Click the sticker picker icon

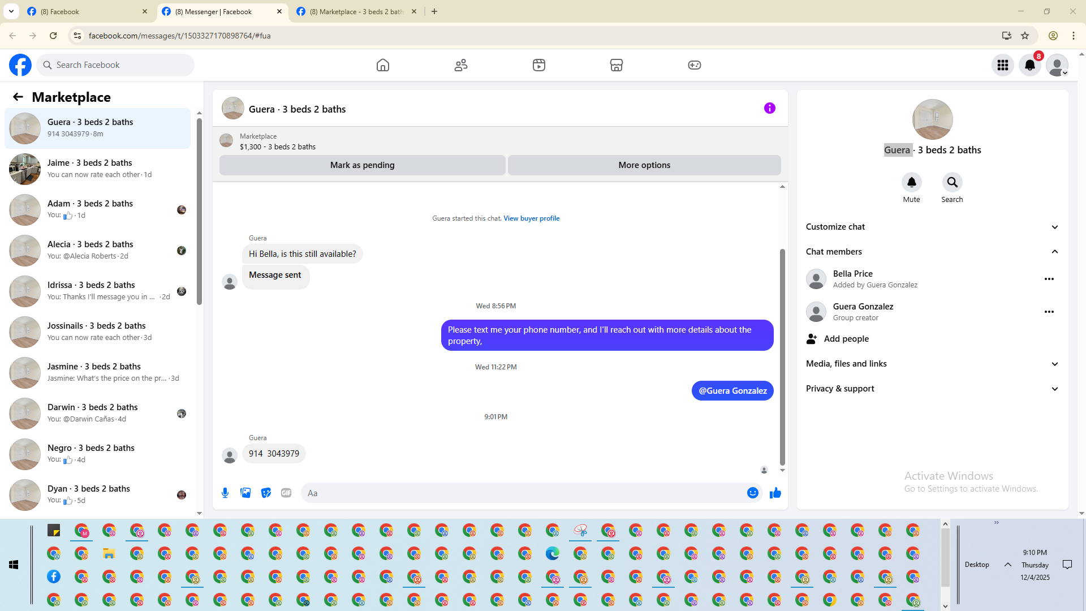(x=266, y=493)
